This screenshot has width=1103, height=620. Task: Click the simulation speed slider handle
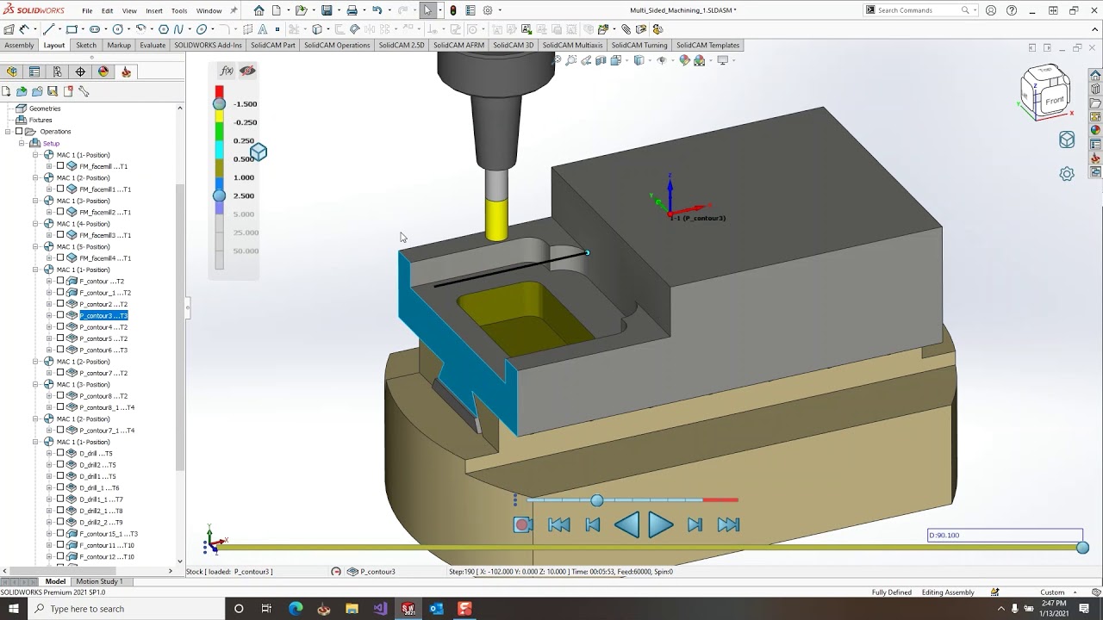point(597,500)
